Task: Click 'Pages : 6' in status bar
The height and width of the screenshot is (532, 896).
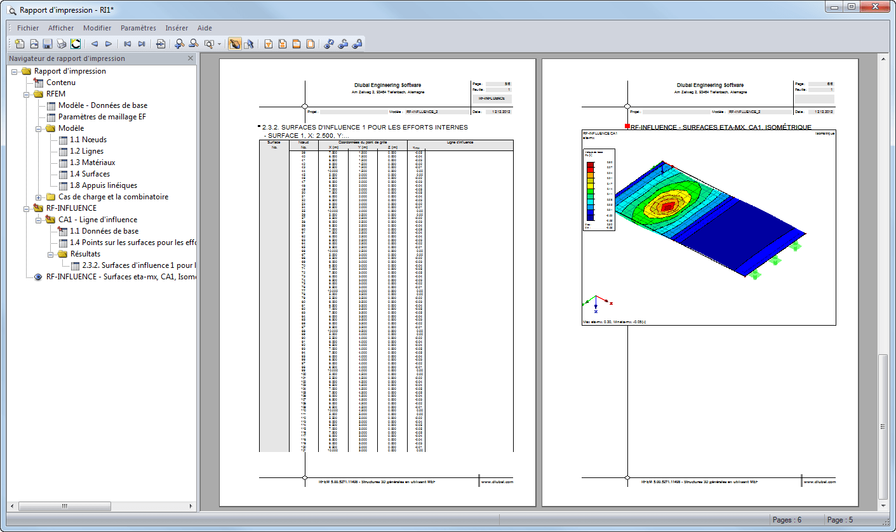Action: tap(787, 520)
